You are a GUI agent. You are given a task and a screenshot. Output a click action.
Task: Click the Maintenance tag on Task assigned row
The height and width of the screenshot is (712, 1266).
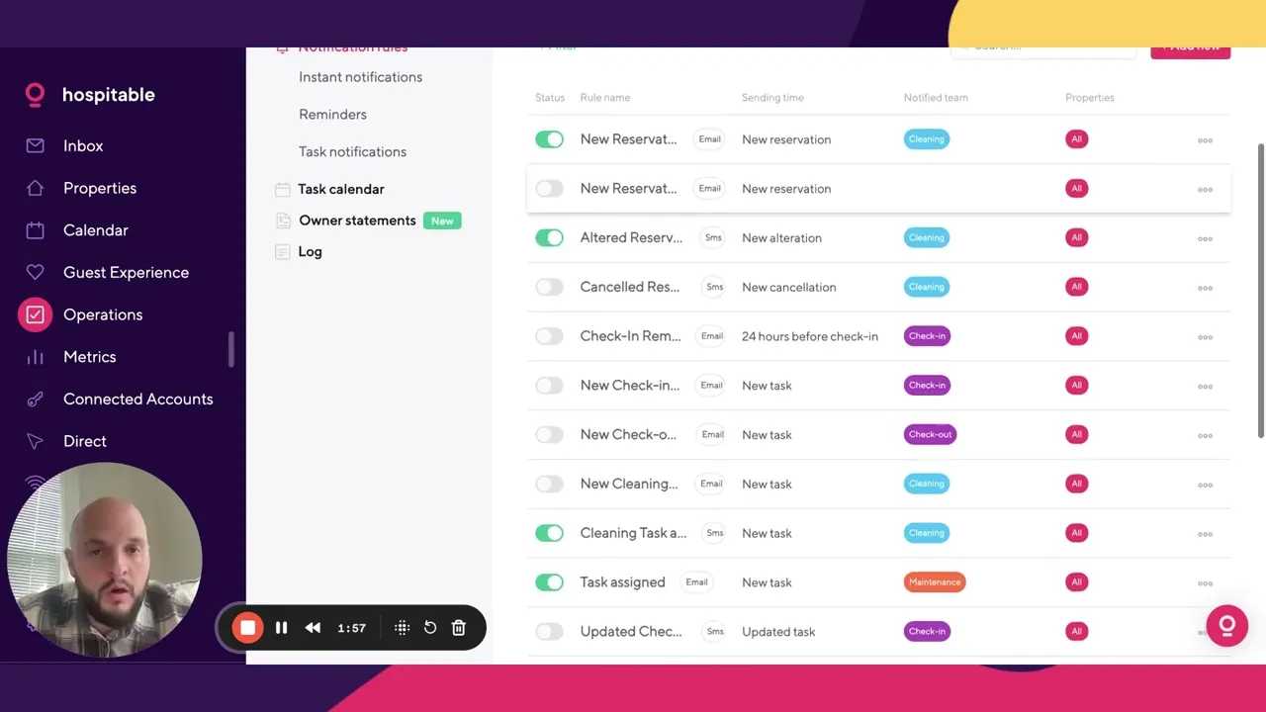935,582
